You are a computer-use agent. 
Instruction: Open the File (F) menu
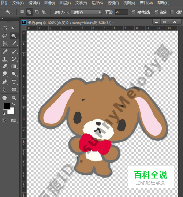click(18, 3)
